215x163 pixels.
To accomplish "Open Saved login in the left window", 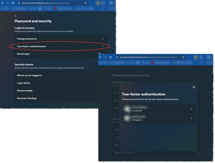I will coord(23,54).
